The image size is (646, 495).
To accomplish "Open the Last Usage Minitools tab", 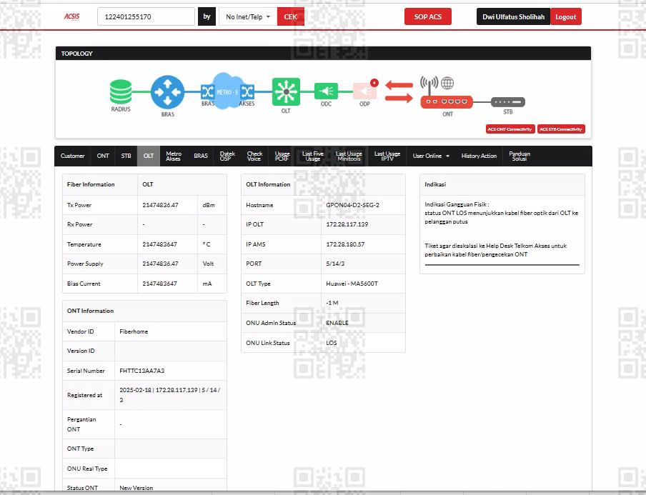I will pos(349,156).
